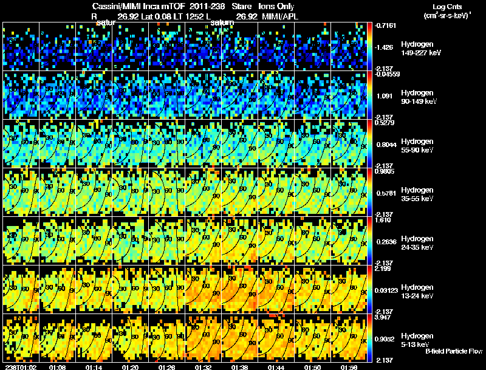Viewport: 486px width, 370px height.
Task: Select the "Hydrogen 90-149 keV" row label
Action: click(419, 97)
